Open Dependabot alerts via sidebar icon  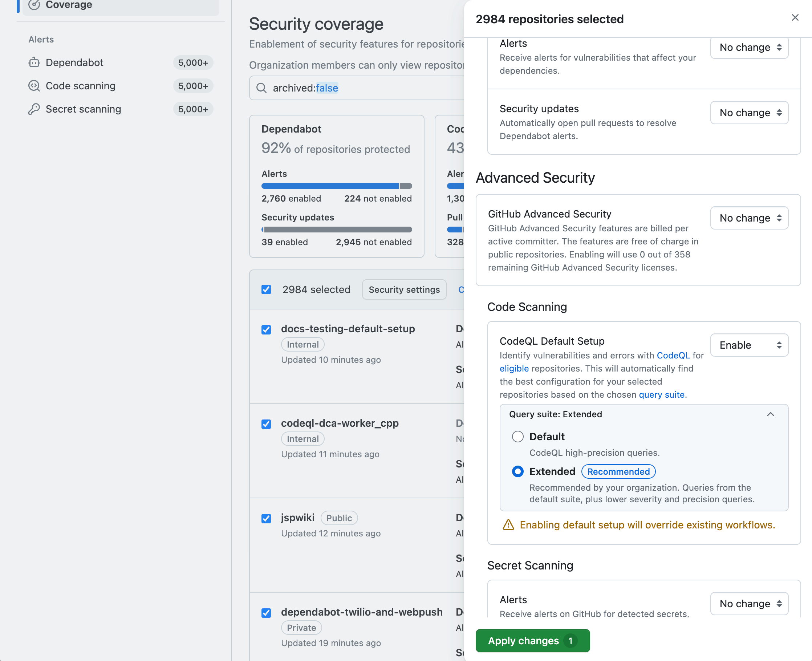[34, 62]
